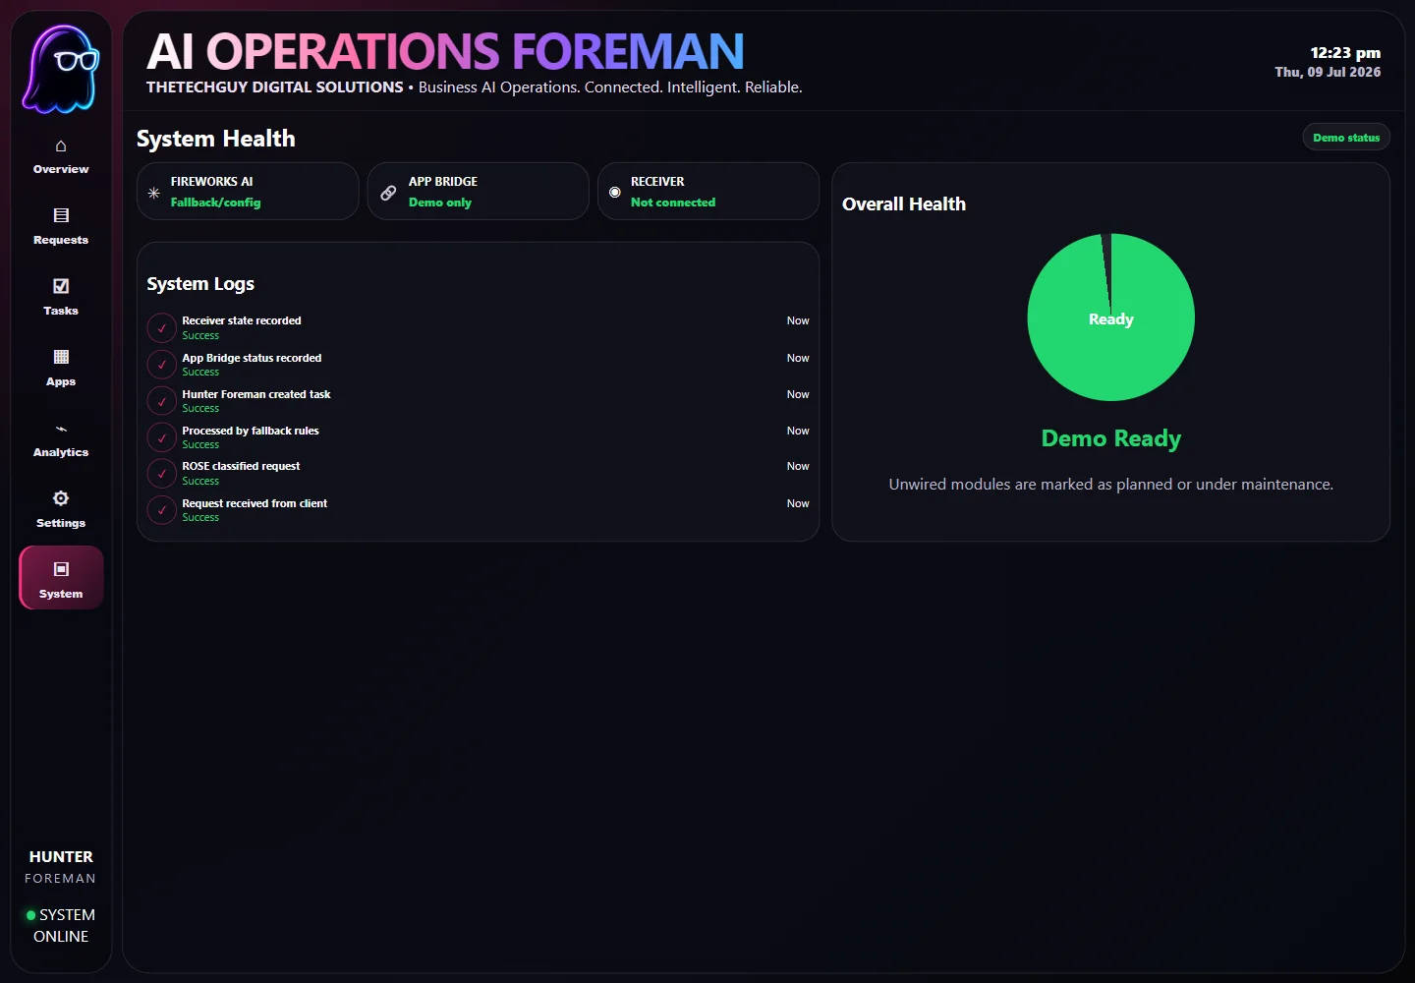Click 'Success' under Hunter Foreman created task

pos(200,408)
